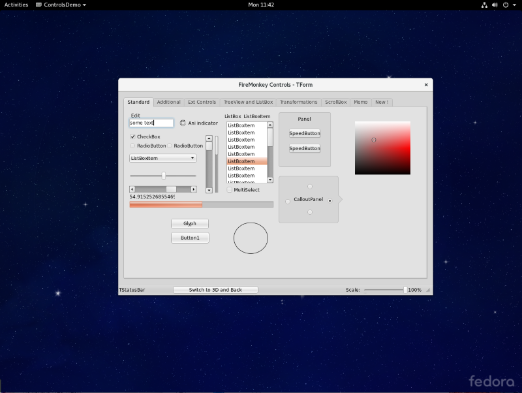Screen dimensions: 522x393
Task: Switch to the Memo tab
Action: click(x=361, y=102)
